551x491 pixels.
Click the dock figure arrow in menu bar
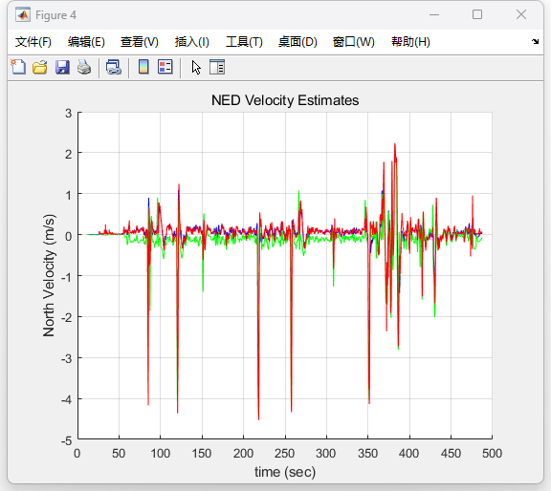click(x=535, y=41)
